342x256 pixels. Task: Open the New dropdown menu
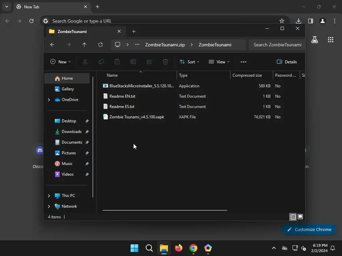60,62
